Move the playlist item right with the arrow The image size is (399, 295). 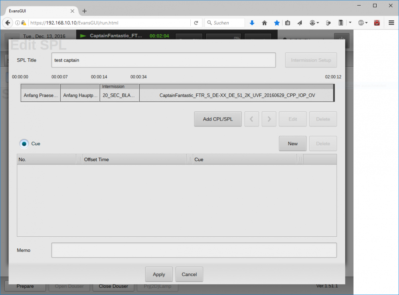pyautogui.click(x=269, y=119)
